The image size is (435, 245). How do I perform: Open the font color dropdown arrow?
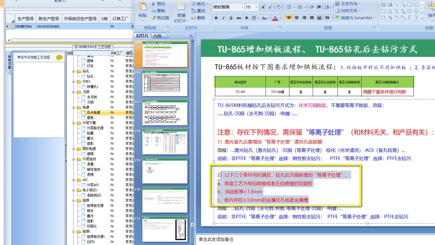pos(280,18)
